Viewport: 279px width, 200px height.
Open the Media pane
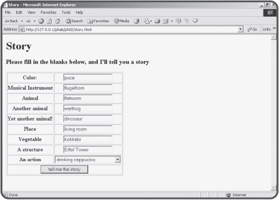click(122, 21)
